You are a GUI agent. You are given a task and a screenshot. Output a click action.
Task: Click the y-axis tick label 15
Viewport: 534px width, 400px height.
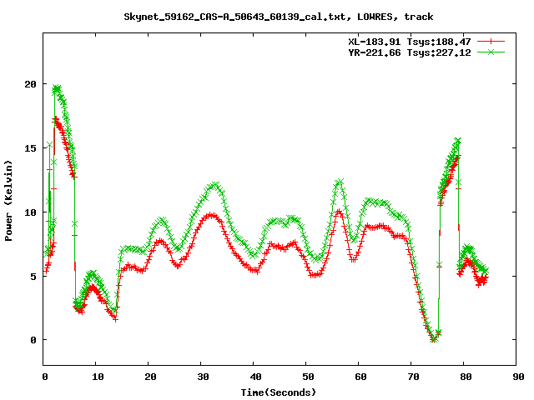[x=30, y=148]
